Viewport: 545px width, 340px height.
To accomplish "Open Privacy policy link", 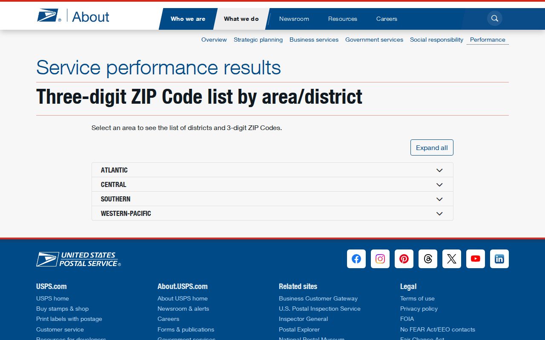I will tap(419, 309).
